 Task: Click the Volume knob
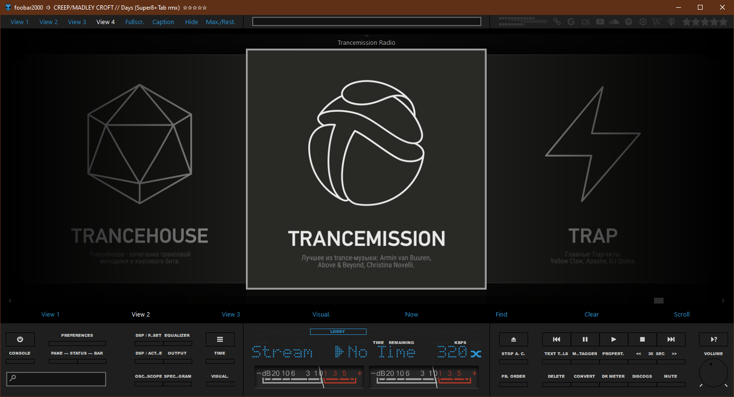point(713,372)
